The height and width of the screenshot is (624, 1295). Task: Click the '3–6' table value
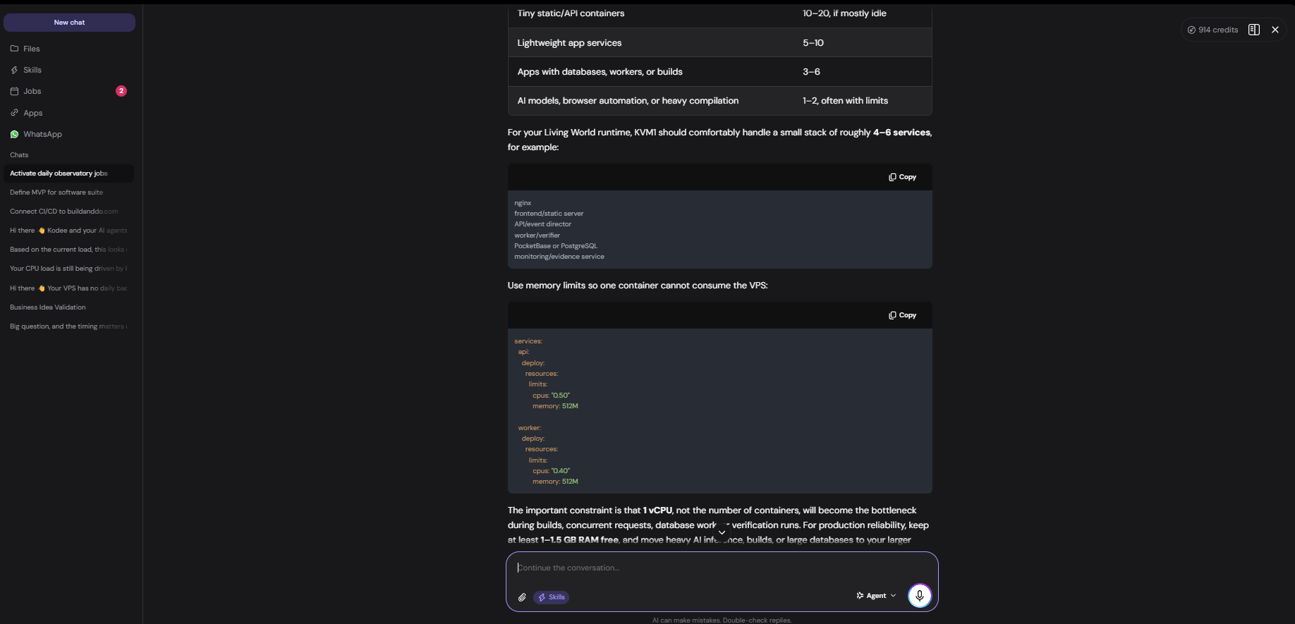[811, 72]
